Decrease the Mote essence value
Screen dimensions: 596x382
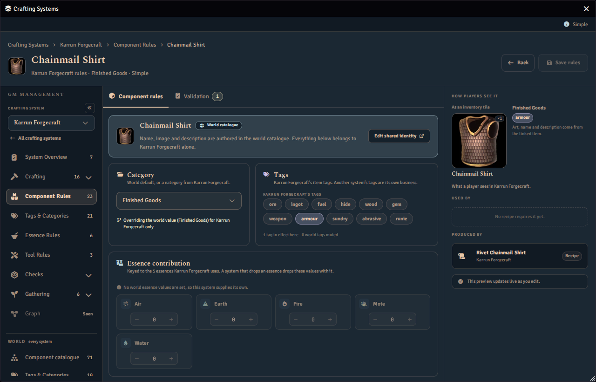pyautogui.click(x=375, y=320)
